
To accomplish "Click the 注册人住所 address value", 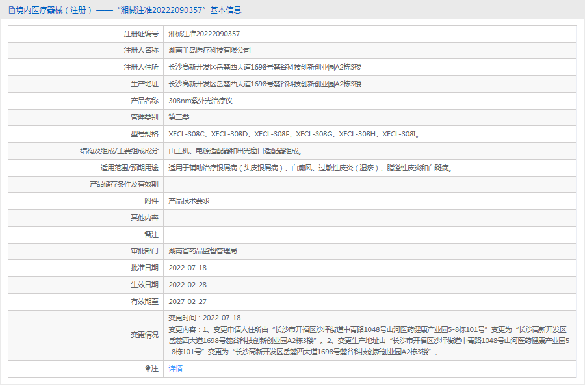I will pyautogui.click(x=265, y=67).
